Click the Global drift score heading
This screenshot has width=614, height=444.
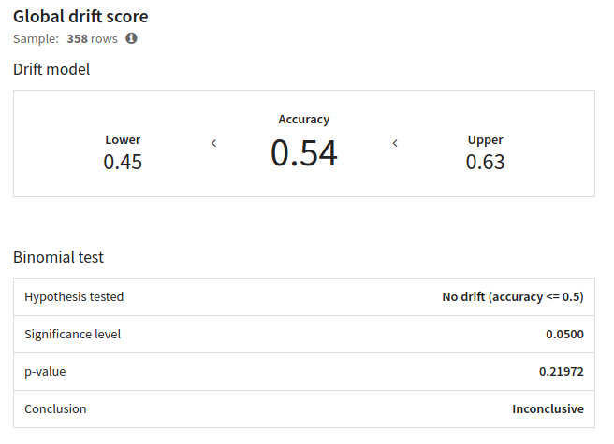point(80,17)
